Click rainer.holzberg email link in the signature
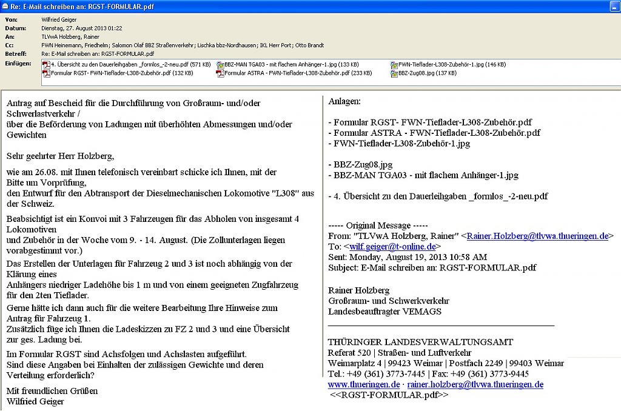The image size is (621, 411). coord(475,384)
